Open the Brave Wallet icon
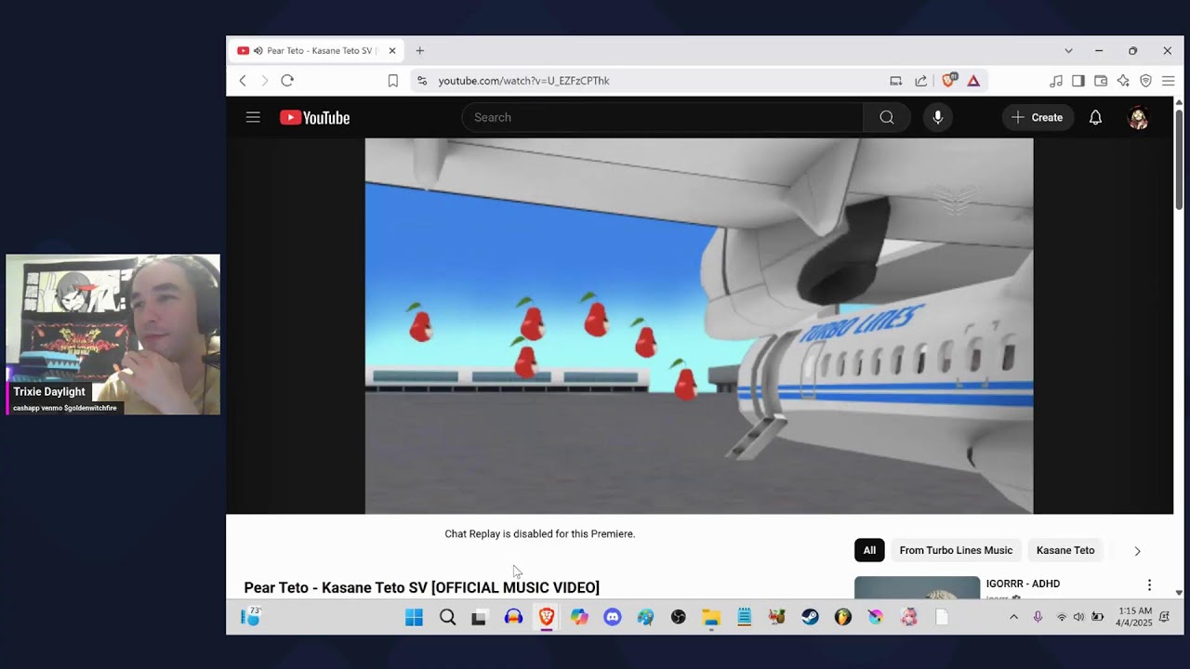 coord(1101,81)
